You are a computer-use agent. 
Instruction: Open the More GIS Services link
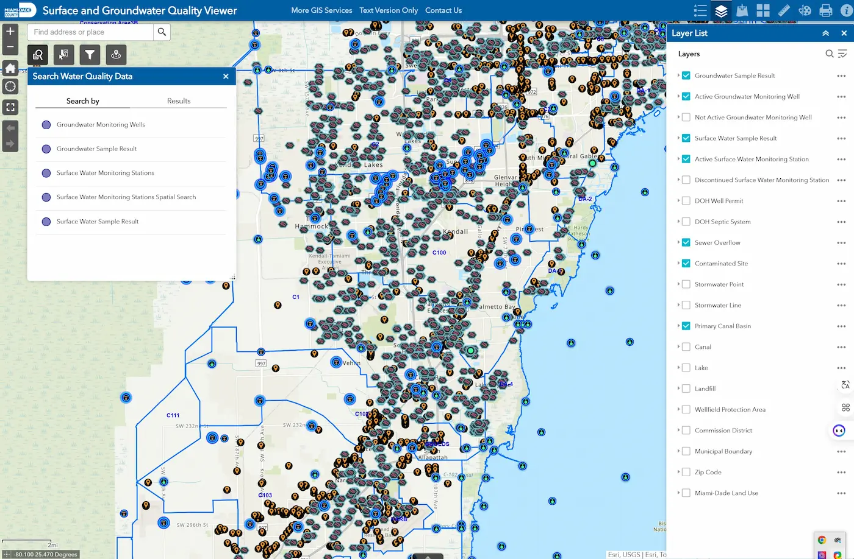point(321,10)
